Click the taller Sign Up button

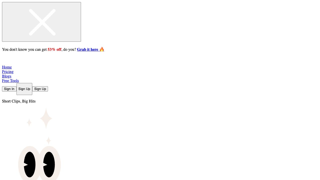(x=24, y=89)
